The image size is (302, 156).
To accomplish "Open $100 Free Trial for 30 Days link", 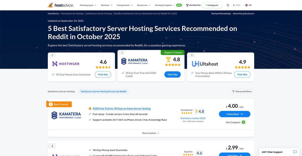I will (x=122, y=108).
